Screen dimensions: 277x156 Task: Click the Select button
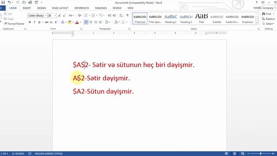coord(268,23)
